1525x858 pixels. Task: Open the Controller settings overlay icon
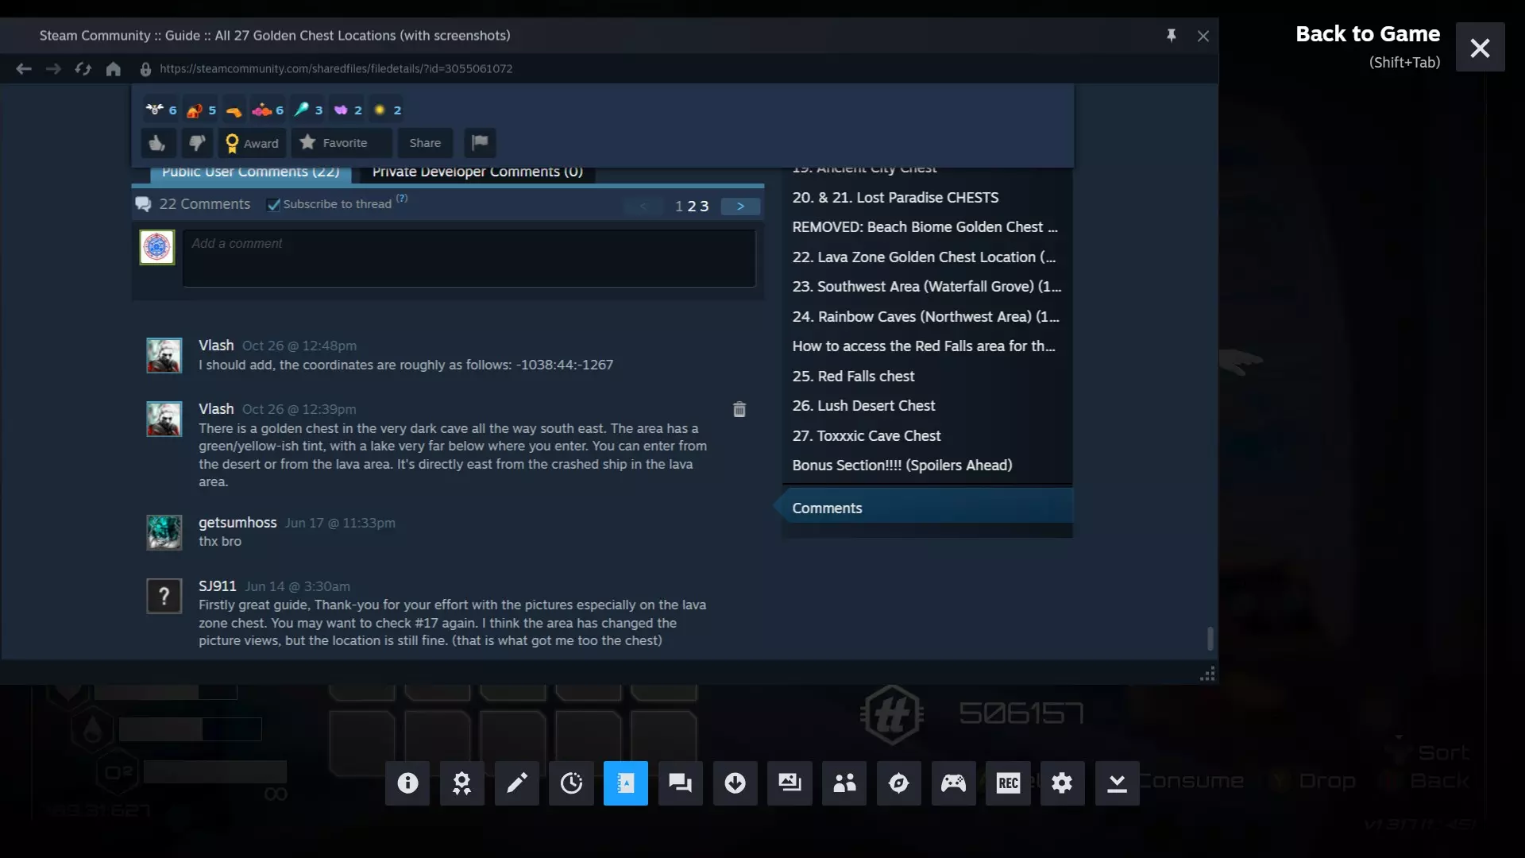pyautogui.click(x=953, y=783)
